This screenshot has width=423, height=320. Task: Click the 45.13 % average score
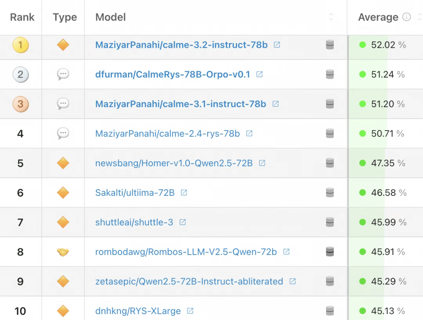pos(388,311)
